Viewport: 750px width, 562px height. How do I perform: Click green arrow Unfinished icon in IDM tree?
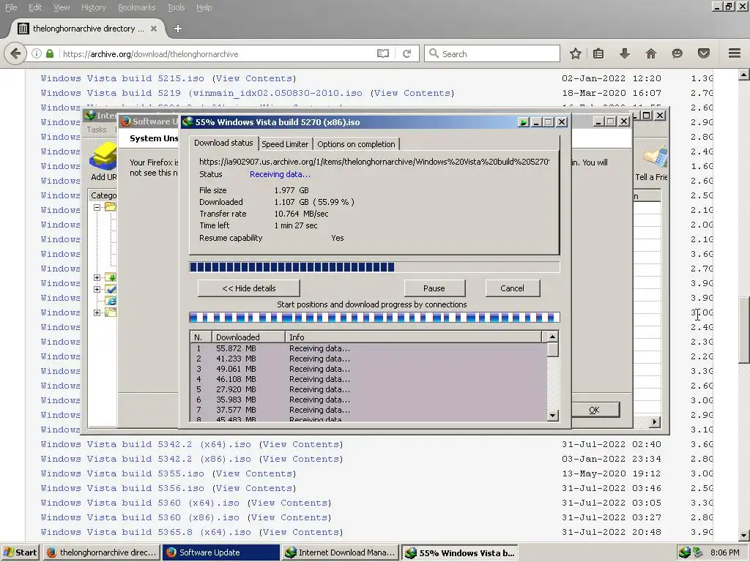[111, 277]
